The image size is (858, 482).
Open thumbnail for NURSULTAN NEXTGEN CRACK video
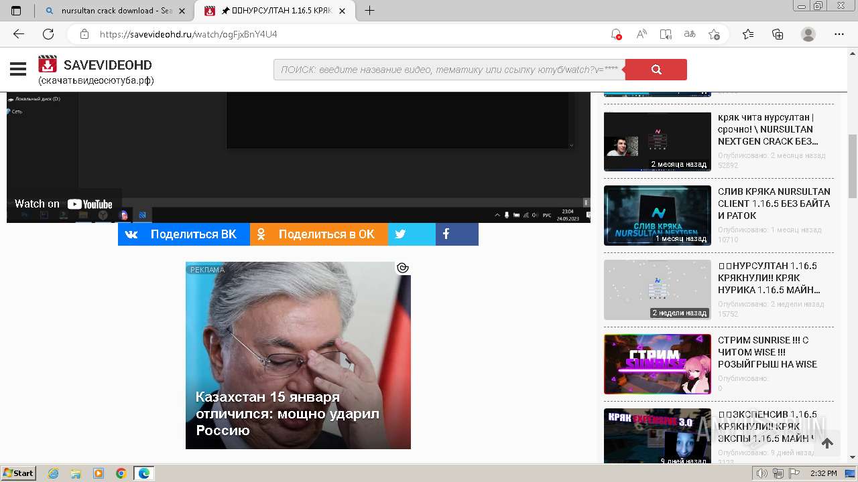coord(658,141)
